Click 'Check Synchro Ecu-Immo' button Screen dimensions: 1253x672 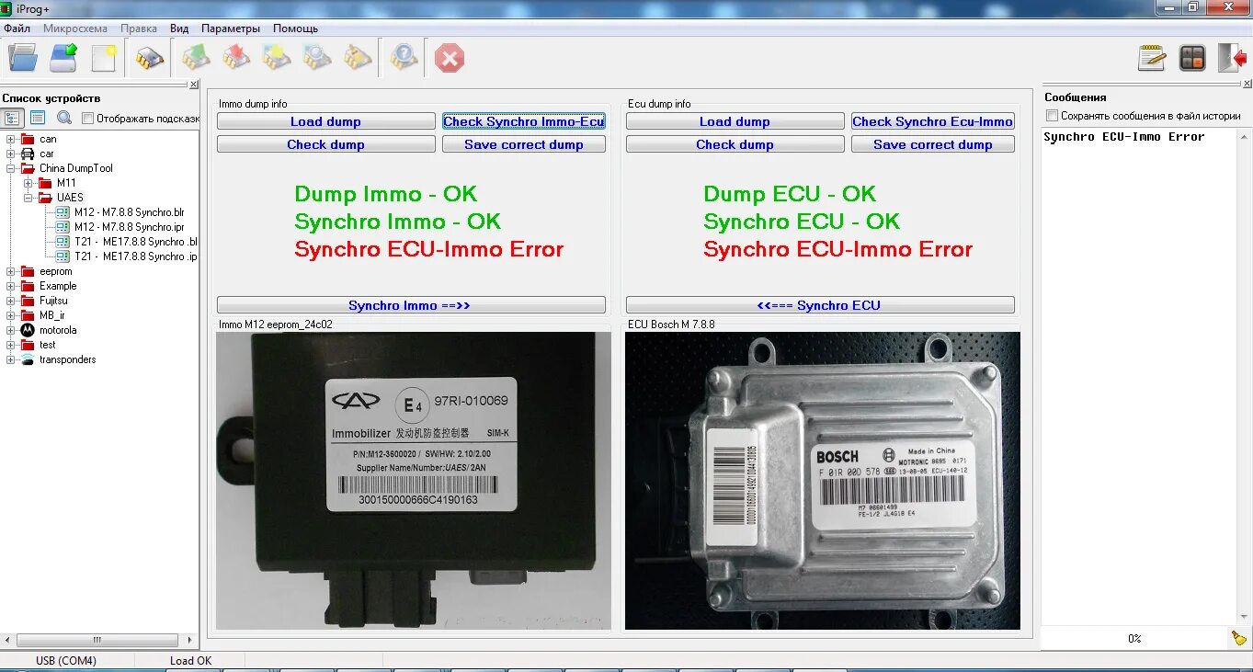(x=933, y=121)
